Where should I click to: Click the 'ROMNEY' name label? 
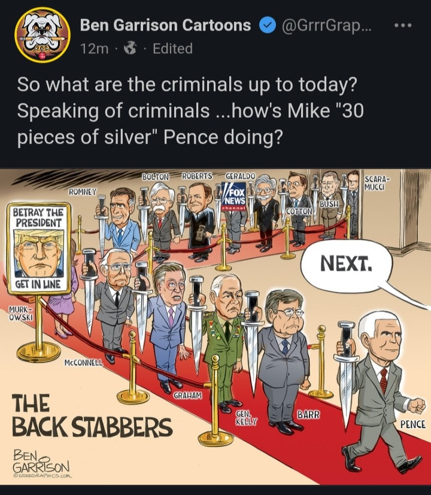[x=83, y=192]
